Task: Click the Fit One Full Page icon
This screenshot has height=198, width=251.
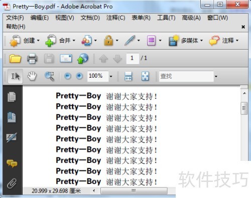Action: [x=145, y=76]
